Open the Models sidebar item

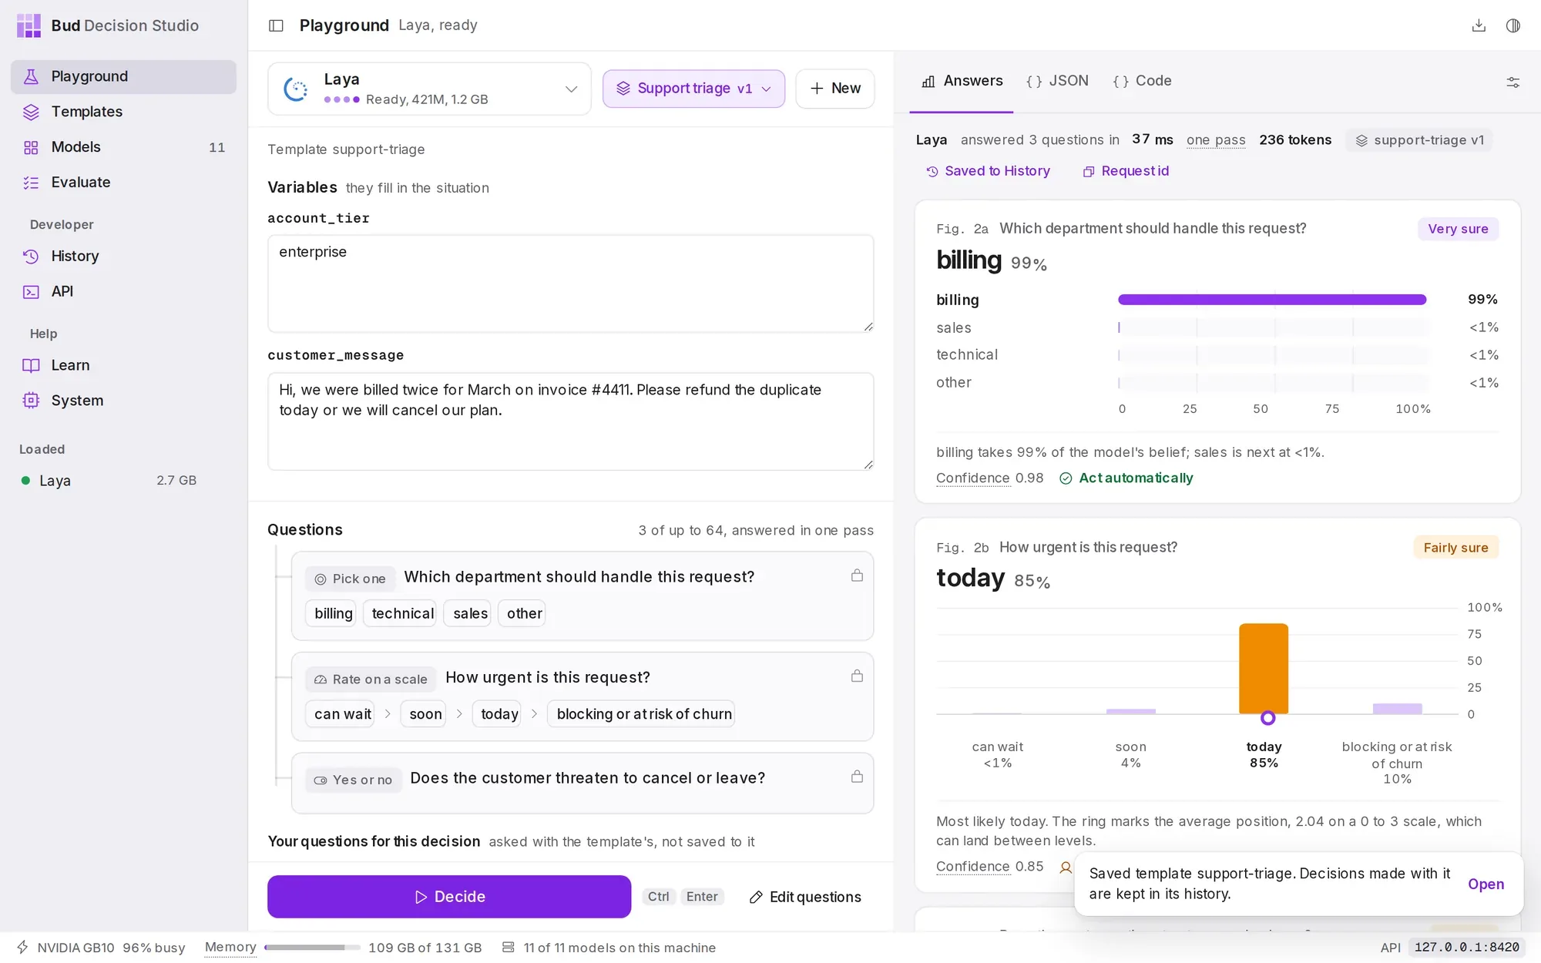(123, 147)
